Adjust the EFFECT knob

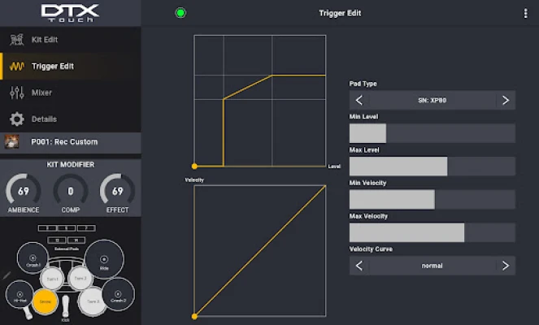pyautogui.click(x=118, y=191)
